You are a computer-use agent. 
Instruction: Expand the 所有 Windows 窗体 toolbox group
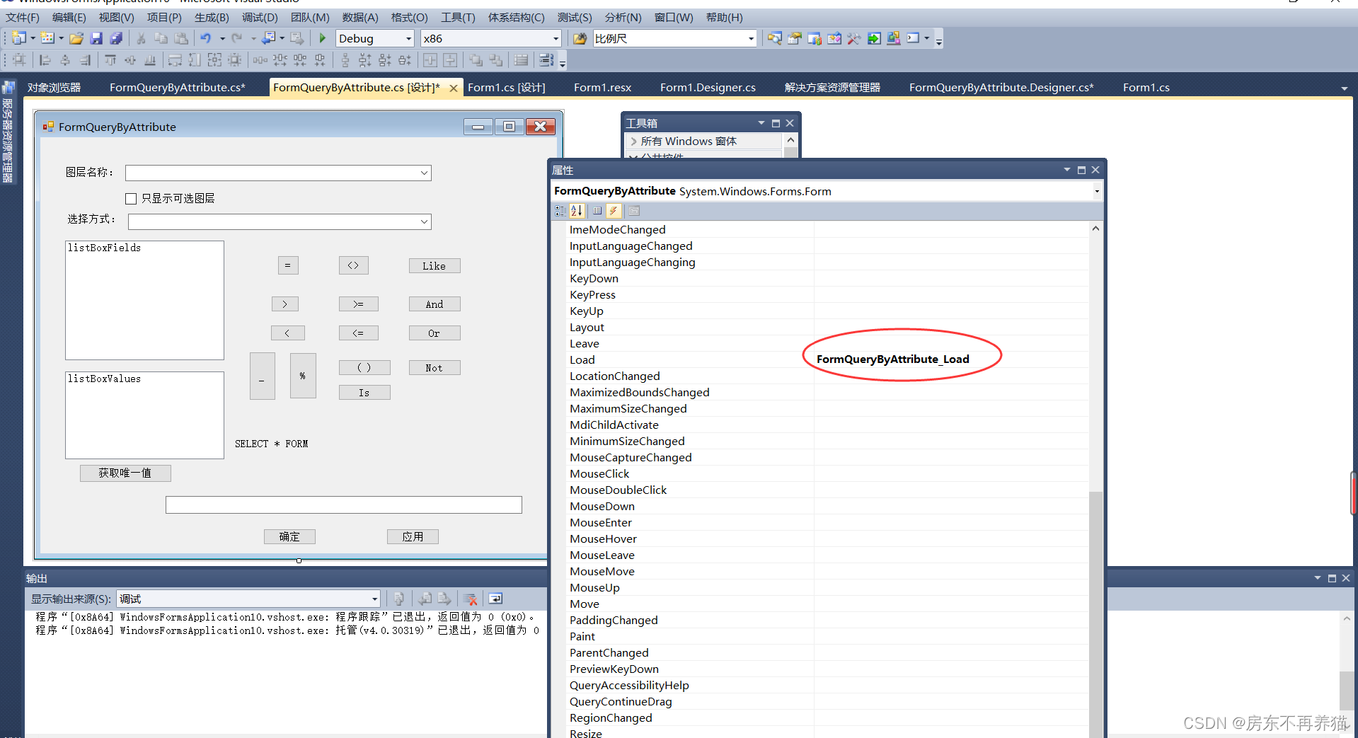point(633,142)
